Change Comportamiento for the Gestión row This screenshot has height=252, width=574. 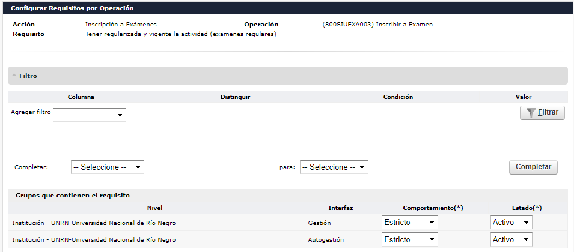[x=410, y=223]
